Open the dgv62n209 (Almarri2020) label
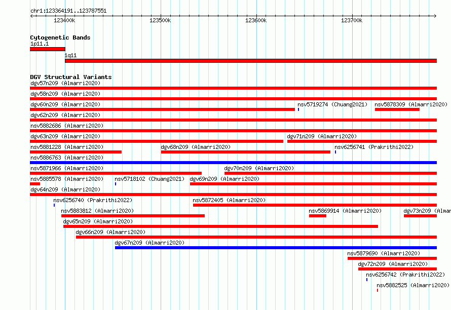 [65, 115]
